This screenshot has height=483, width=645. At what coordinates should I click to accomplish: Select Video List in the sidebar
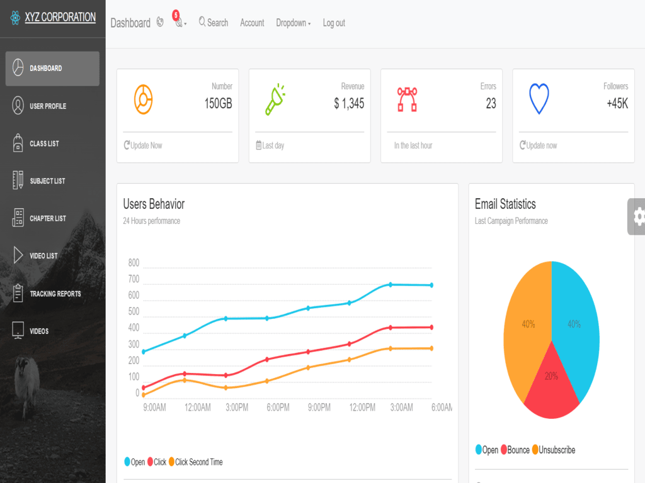[43, 256]
